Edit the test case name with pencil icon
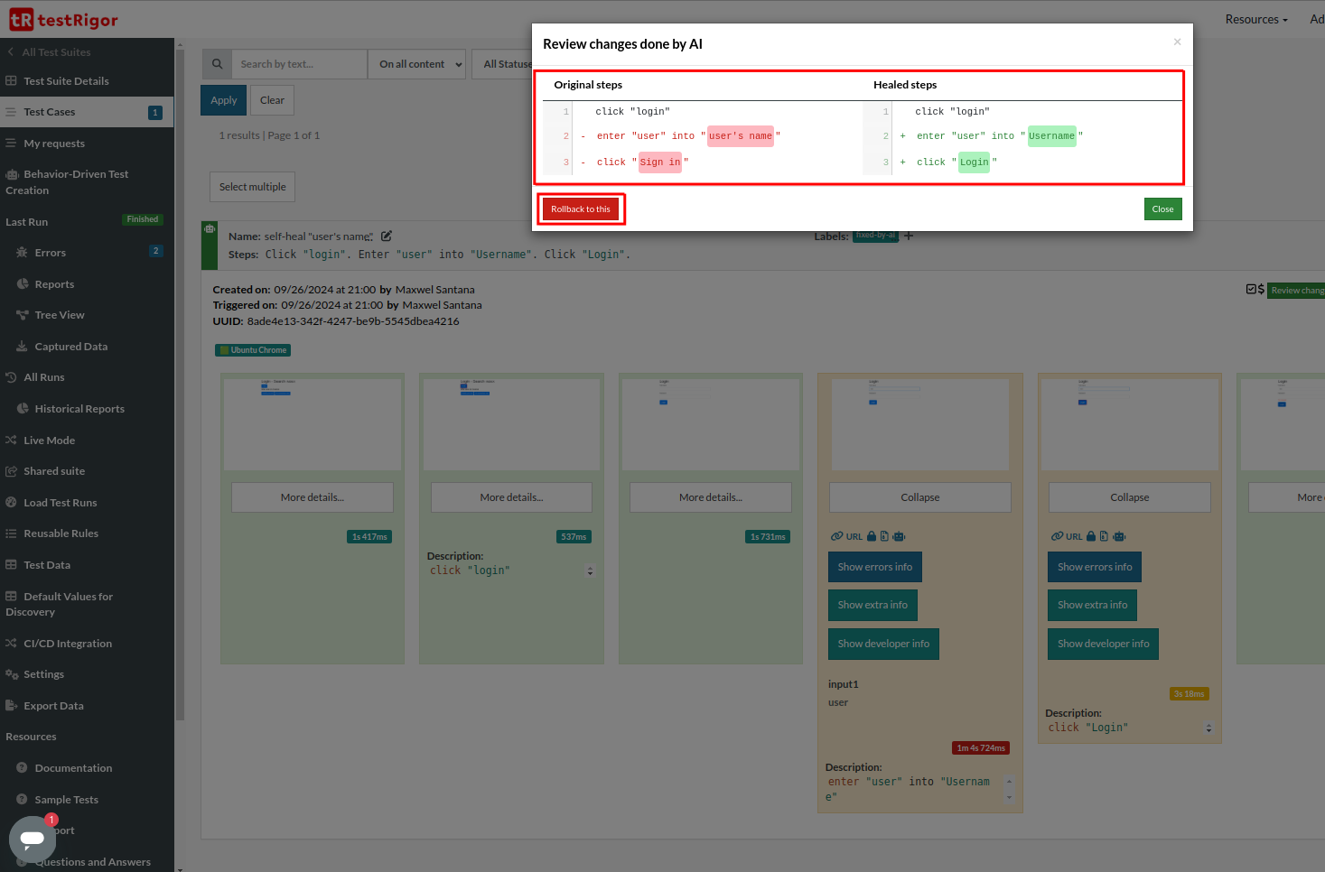Viewport: 1325px width, 872px height. coord(387,237)
